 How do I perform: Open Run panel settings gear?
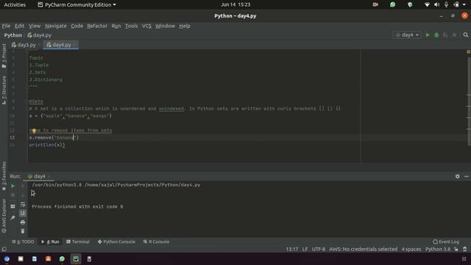click(x=457, y=177)
